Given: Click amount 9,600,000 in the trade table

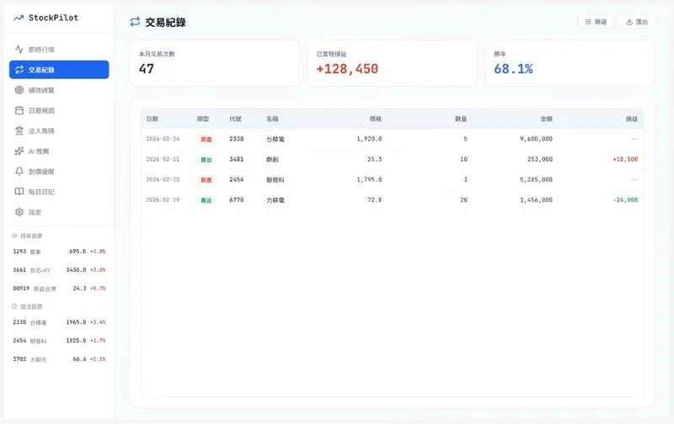Looking at the screenshot, I should [536, 139].
